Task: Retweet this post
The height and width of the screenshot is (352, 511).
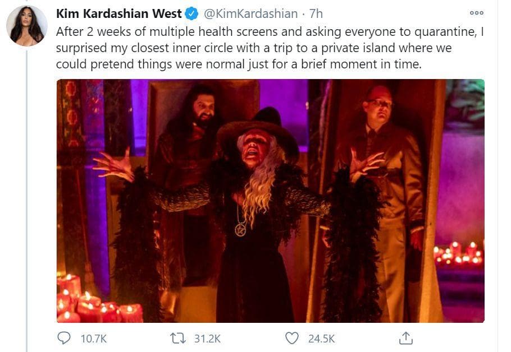Action: point(177,339)
